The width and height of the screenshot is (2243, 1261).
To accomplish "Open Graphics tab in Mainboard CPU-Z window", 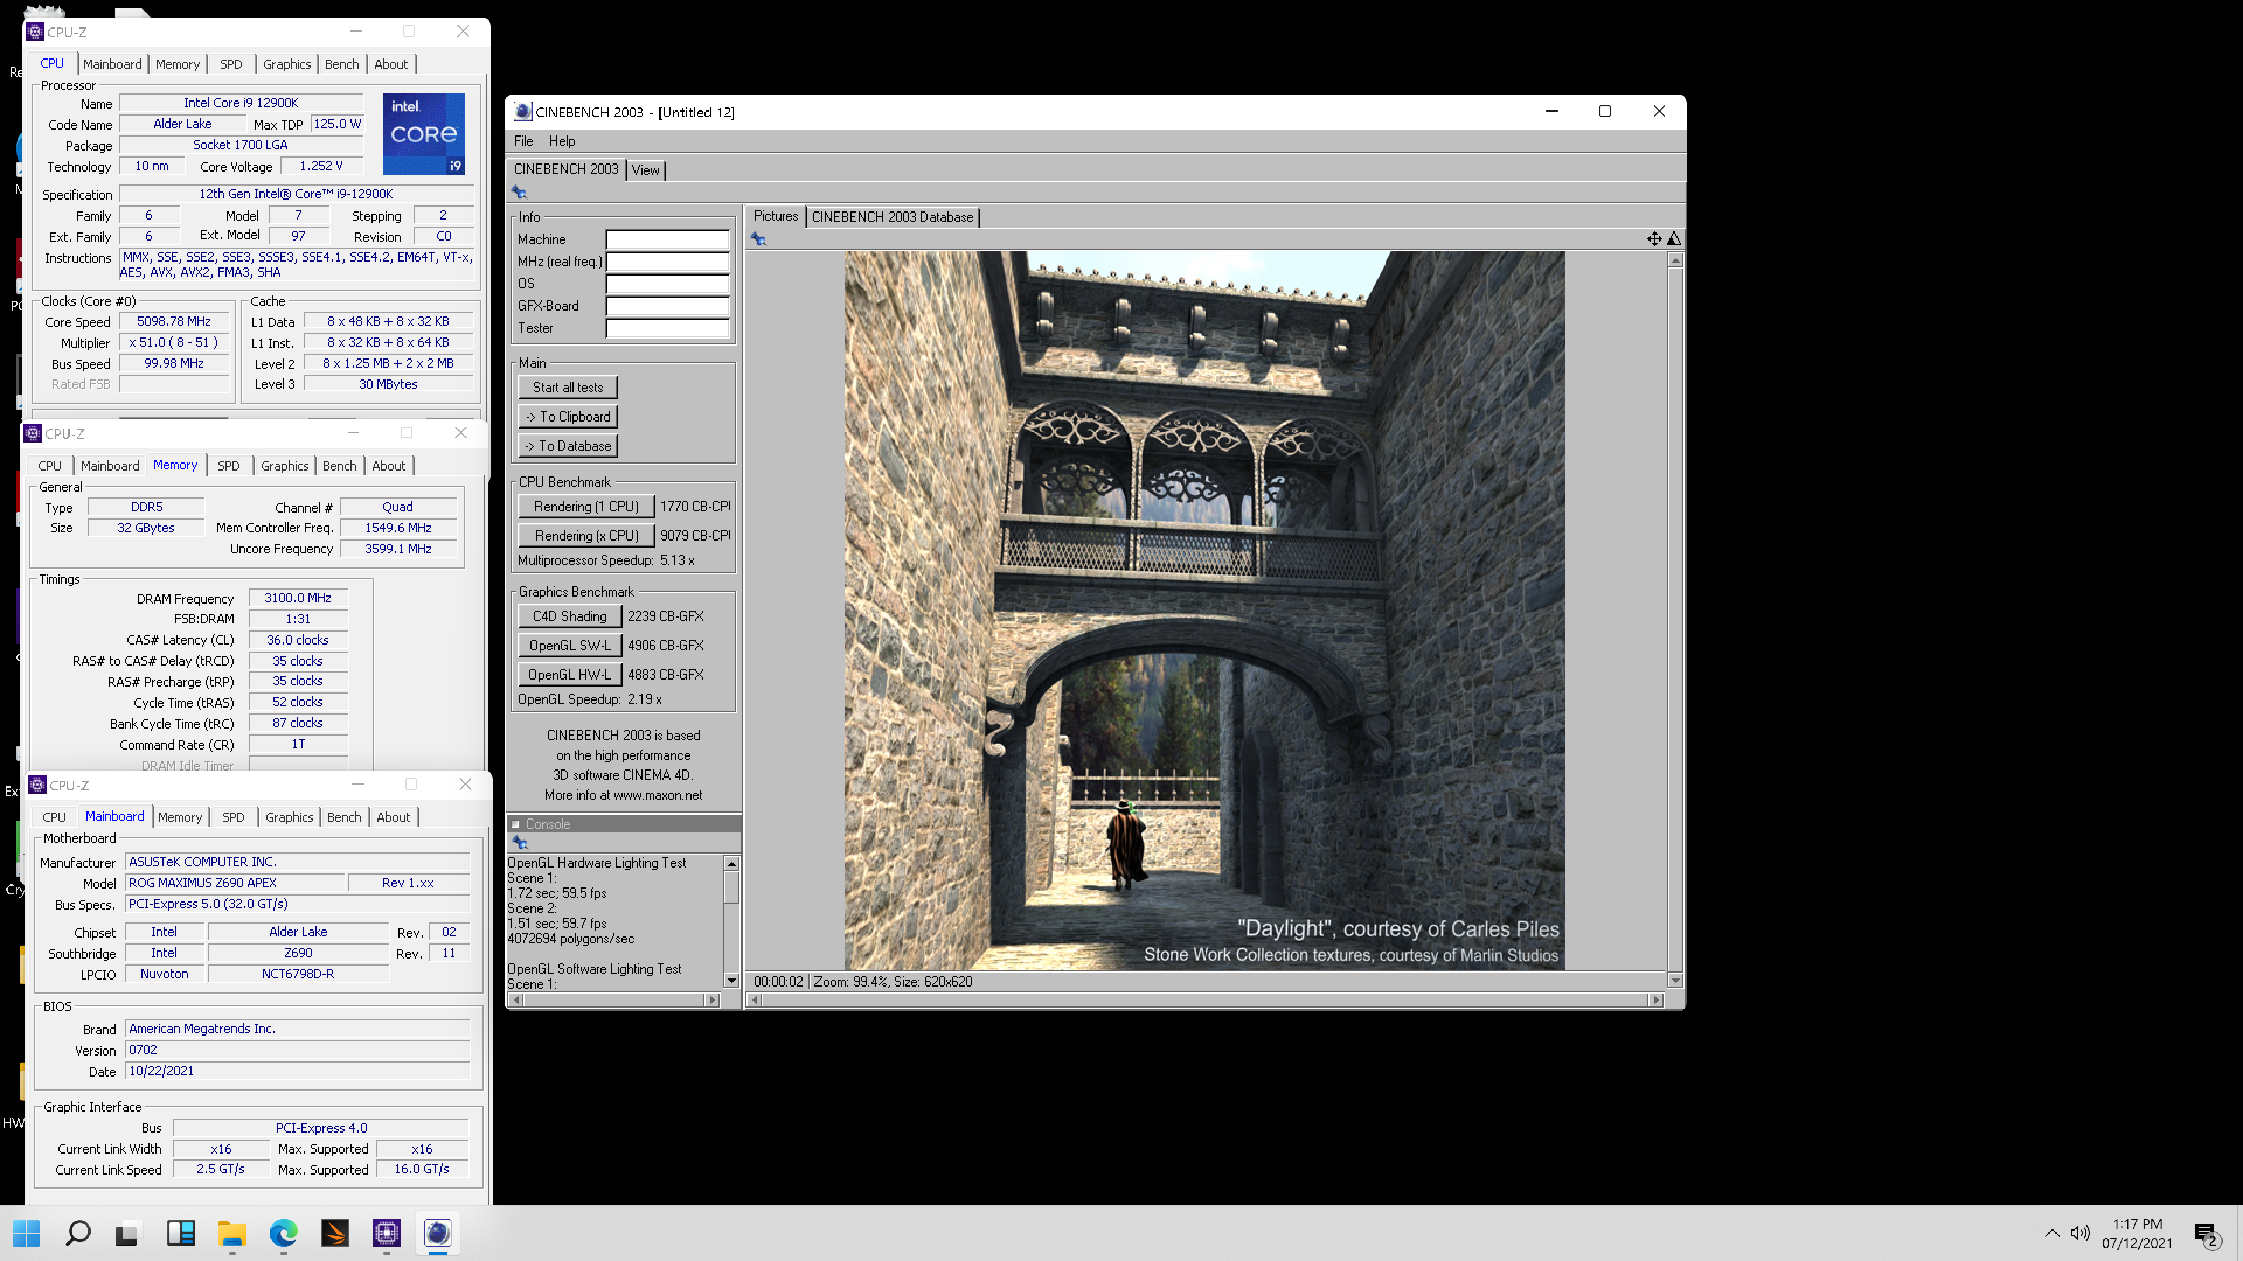I will (x=289, y=817).
